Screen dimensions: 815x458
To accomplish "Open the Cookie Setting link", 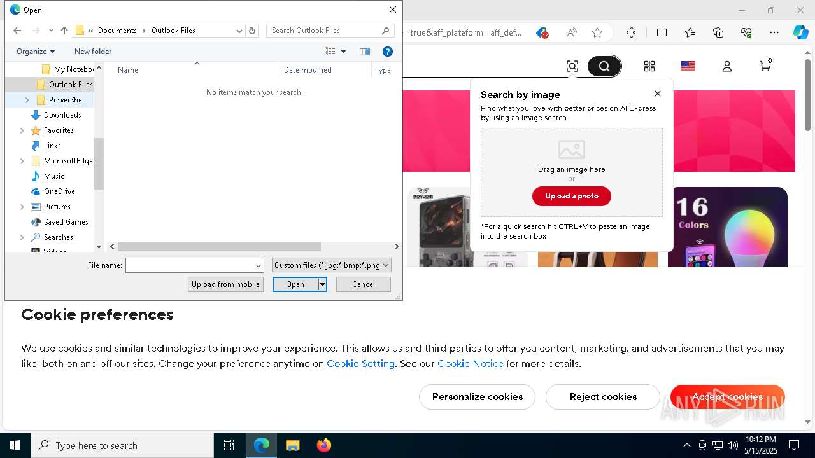I will [x=361, y=364].
